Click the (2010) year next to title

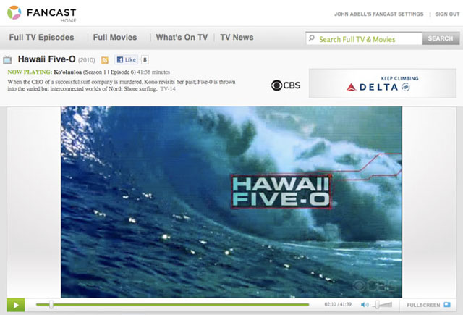pos(87,60)
